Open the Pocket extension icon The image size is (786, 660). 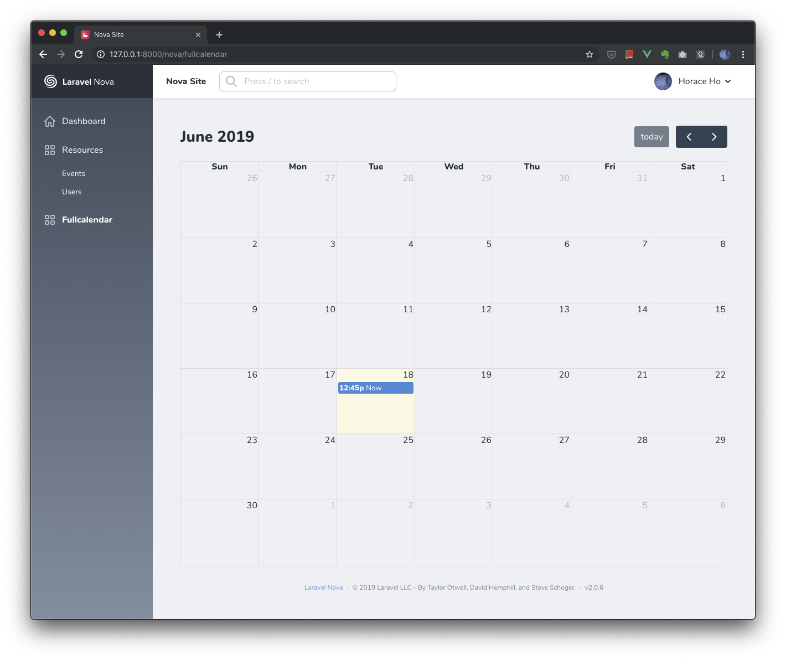click(612, 54)
